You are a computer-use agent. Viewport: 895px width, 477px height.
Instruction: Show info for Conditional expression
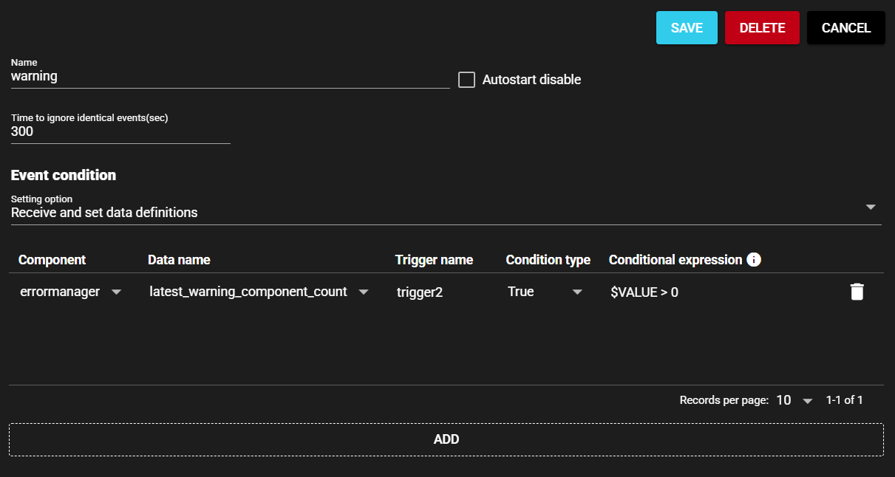754,260
